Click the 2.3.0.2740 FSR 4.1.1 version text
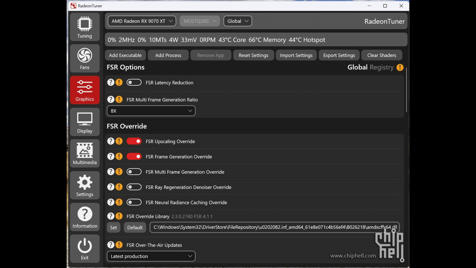 pos(192,216)
